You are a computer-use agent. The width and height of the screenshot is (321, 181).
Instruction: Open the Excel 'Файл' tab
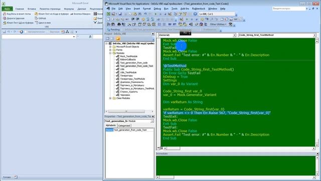(7, 9)
